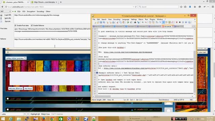Open the Plugins menu in Notepad++
The height and width of the screenshot is (121, 215).
click(x=152, y=19)
